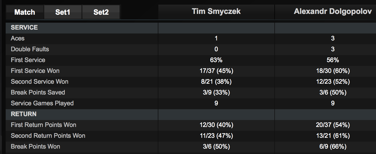Image resolution: width=376 pixels, height=154 pixels.
Task: Click the RETURN section header
Action: pos(24,114)
